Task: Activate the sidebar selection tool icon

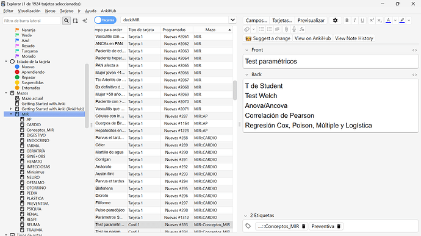Action: coord(76,21)
